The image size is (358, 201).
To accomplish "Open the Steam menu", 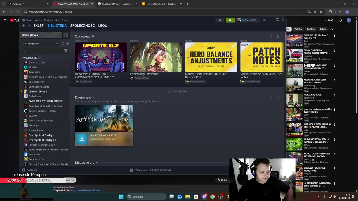I will tap(29, 20).
